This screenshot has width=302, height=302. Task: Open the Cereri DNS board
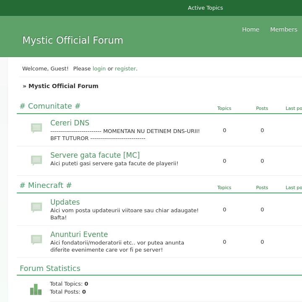pos(70,123)
